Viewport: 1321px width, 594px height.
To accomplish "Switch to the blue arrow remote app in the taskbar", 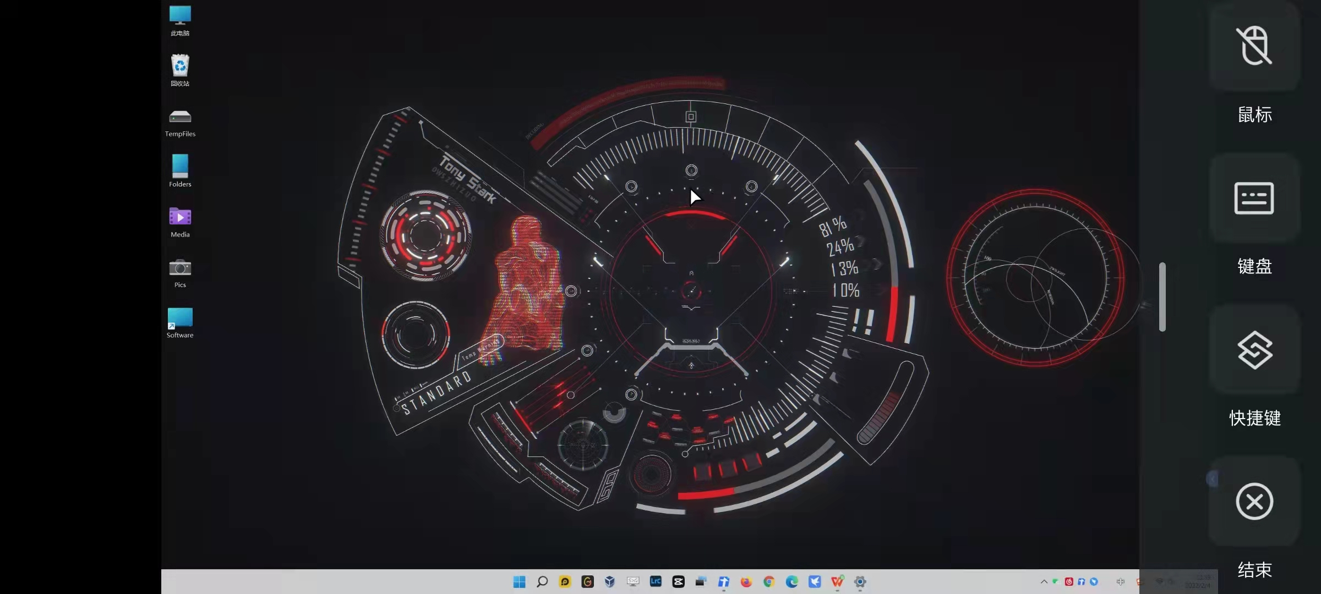I will (724, 582).
